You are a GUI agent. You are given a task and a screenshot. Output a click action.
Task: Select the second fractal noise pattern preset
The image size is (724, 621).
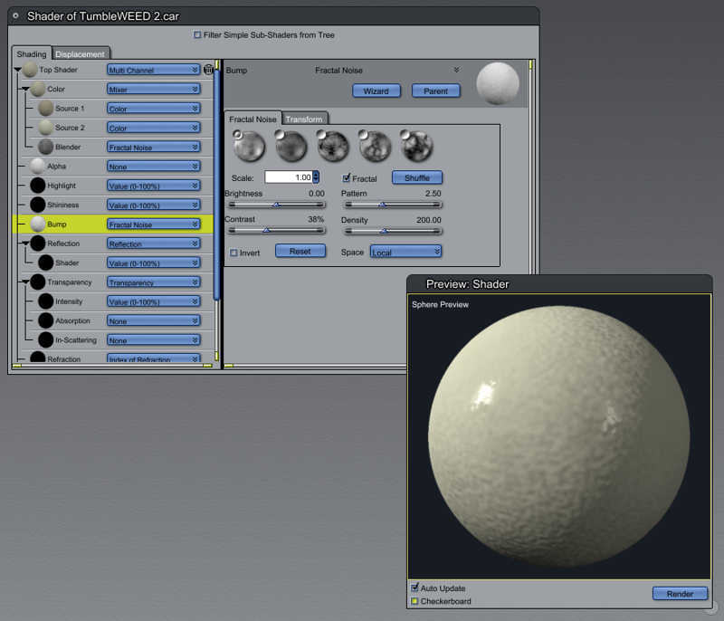[x=291, y=147]
